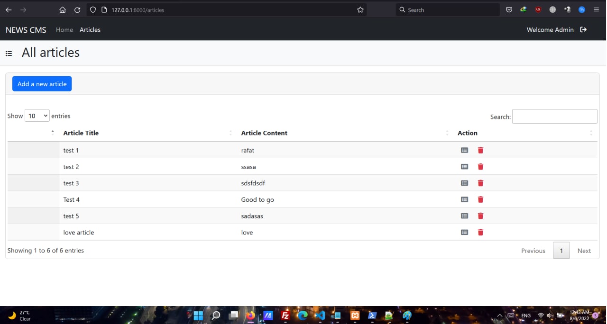
Task: Go to Home in navbar
Action: [64, 30]
